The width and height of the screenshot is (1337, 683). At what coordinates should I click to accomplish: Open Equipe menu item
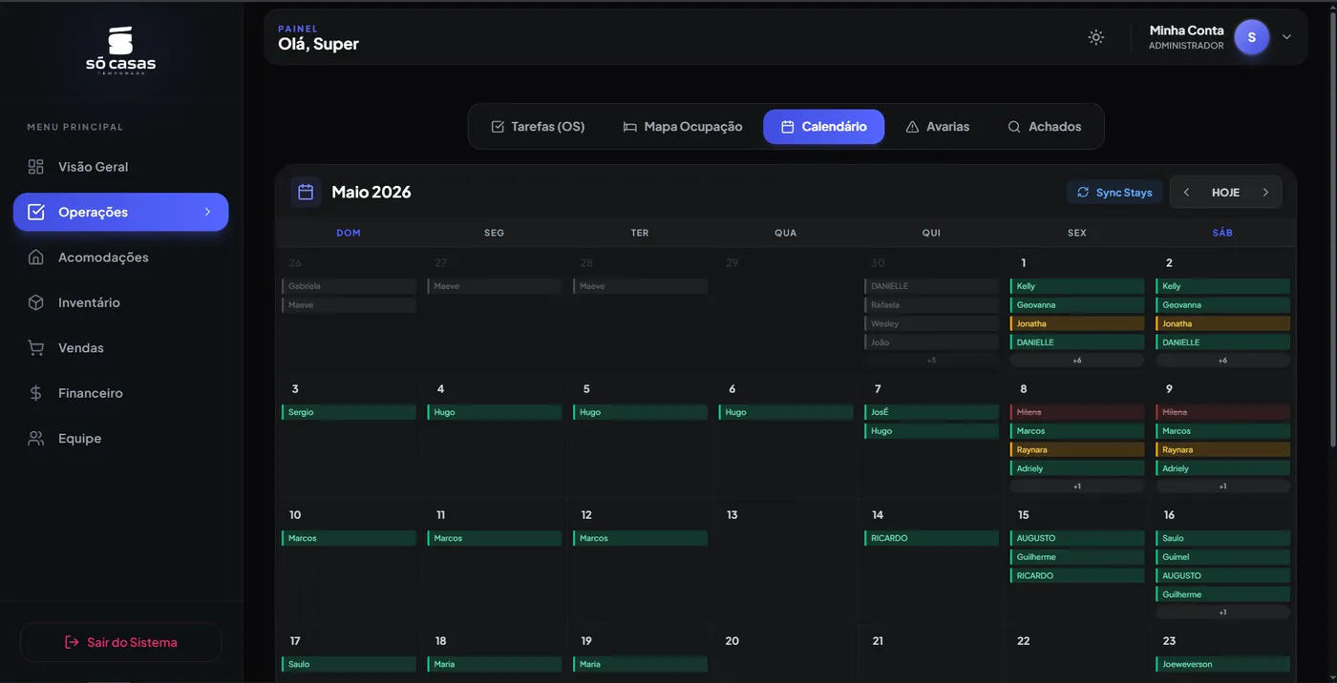[x=120, y=439]
